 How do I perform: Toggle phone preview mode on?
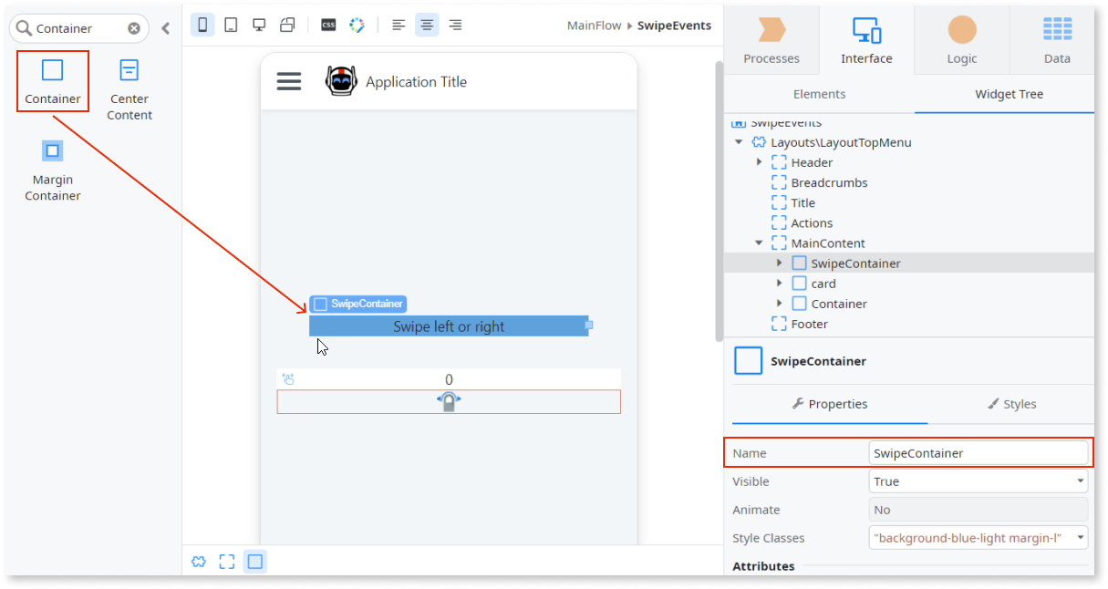click(x=202, y=25)
